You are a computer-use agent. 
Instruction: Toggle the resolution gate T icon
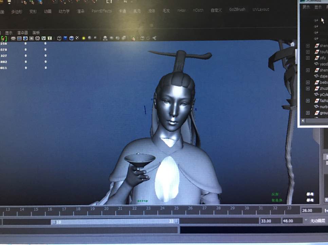click(50, 38)
